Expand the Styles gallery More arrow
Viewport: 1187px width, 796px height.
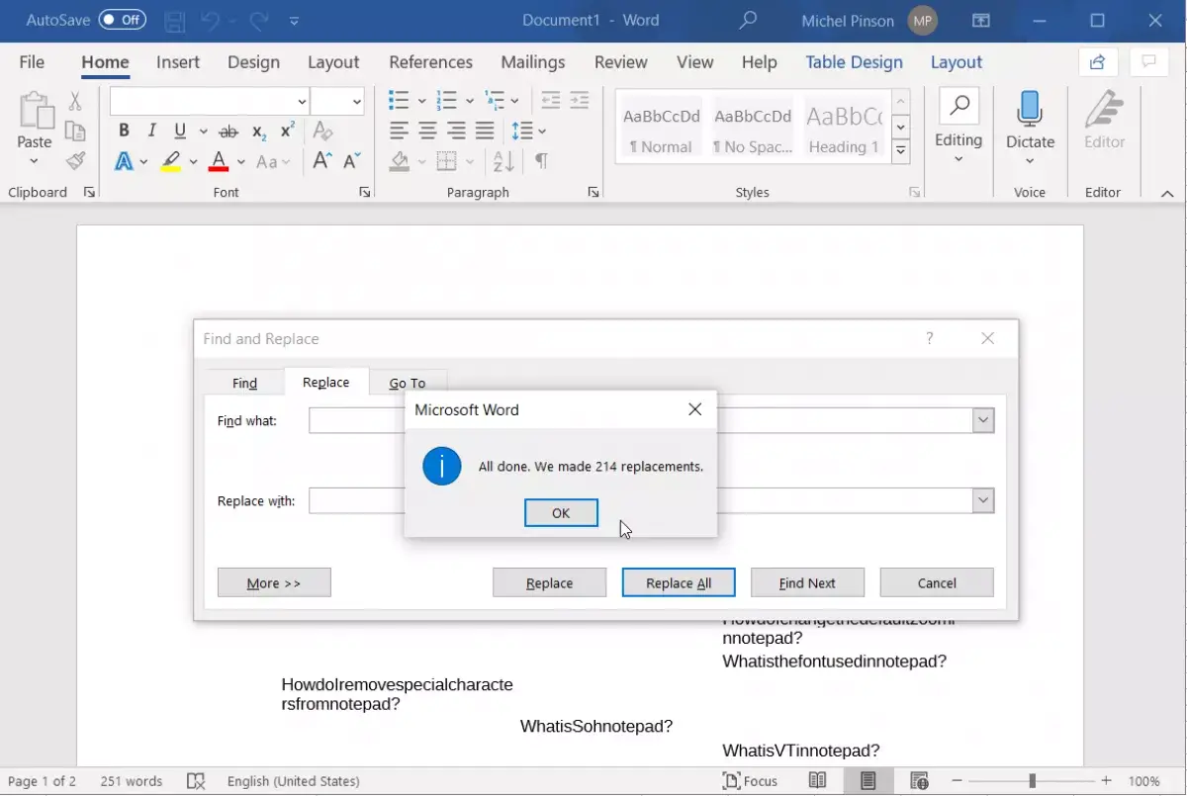(900, 151)
